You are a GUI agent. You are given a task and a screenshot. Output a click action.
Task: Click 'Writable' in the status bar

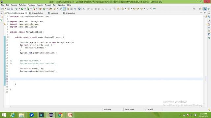[x=107, y=109]
